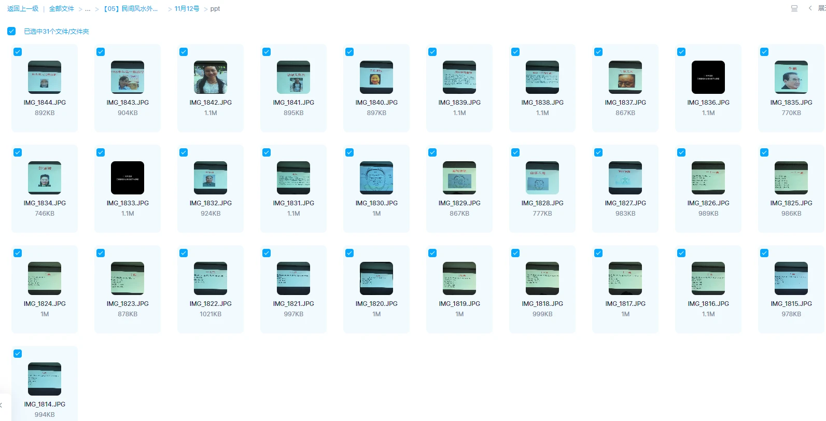Viewport: 826px width, 421px height.
Task: Untick the checkbox on IMG_1827.JPG
Action: (598, 152)
